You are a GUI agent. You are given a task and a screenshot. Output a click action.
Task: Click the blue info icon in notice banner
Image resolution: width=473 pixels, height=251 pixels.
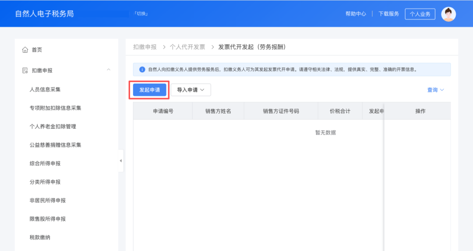click(x=142, y=70)
